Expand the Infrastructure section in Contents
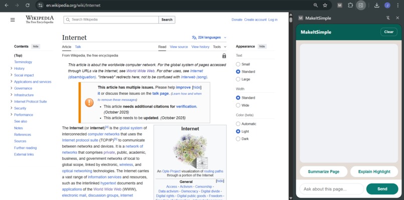This screenshot has width=404, height=200. click(x=12, y=95)
